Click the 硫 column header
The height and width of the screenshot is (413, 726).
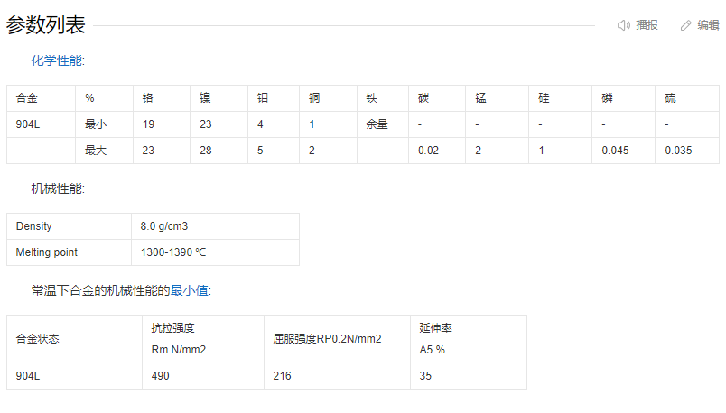pos(687,98)
